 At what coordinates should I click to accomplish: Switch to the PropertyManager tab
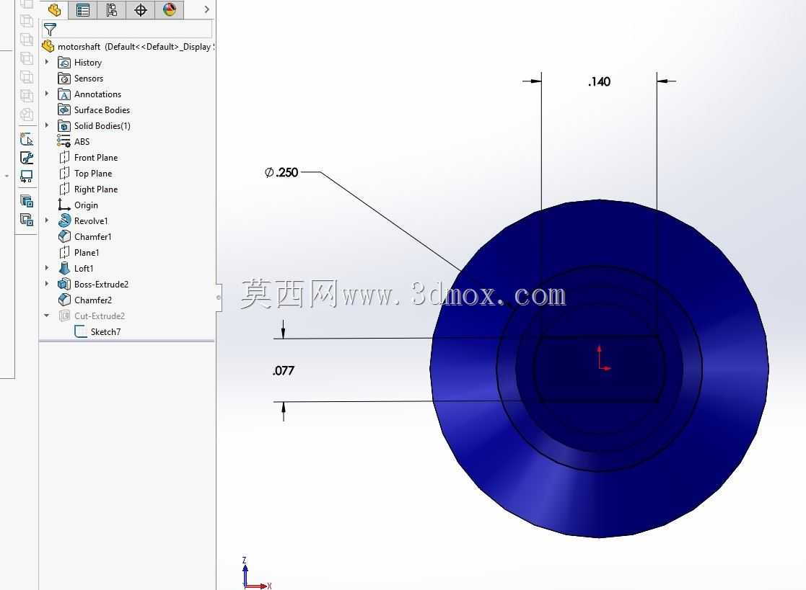82,10
